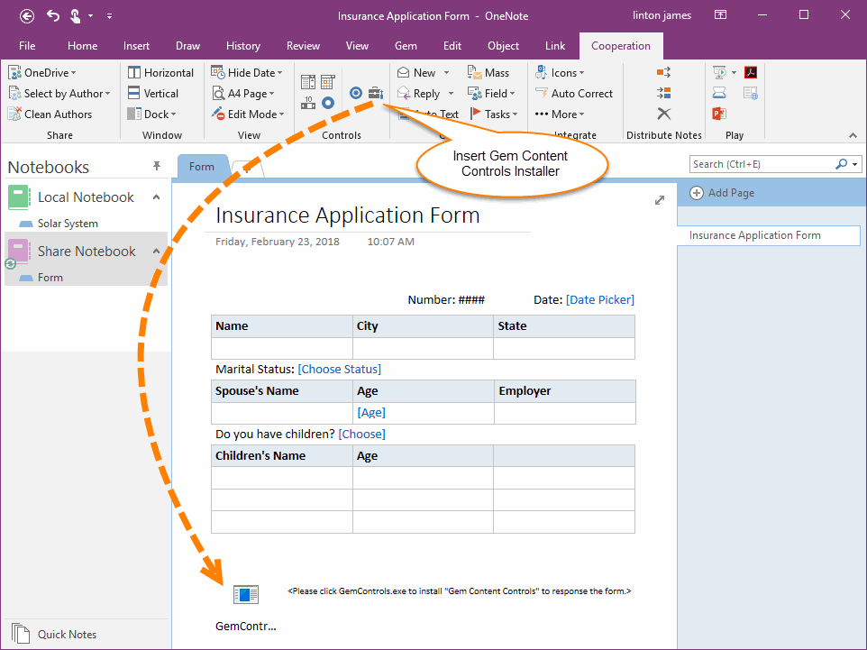The image size is (867, 650).
Task: Click distribute notes outward arrows icon
Action: [663, 72]
